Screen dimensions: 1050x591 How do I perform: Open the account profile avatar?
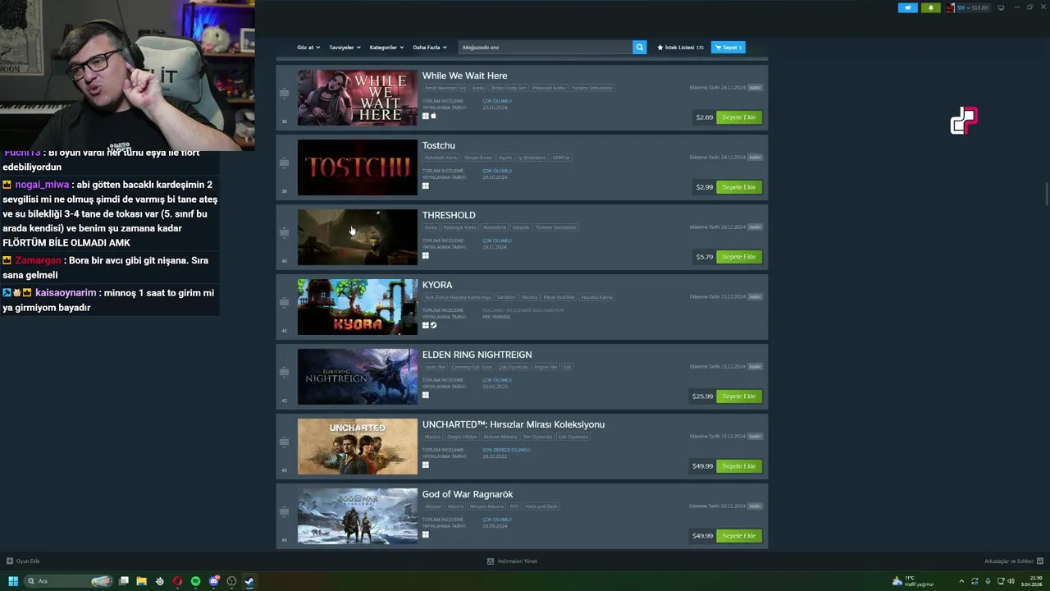tap(950, 7)
